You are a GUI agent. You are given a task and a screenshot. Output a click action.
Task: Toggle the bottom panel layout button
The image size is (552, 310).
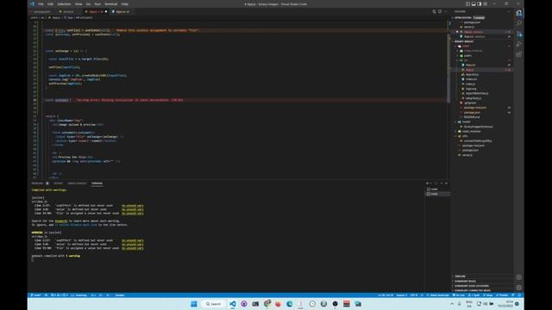click(474, 3)
